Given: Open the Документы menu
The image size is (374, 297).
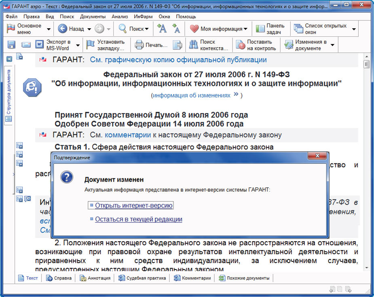Looking at the screenshot, I should click(x=93, y=17).
